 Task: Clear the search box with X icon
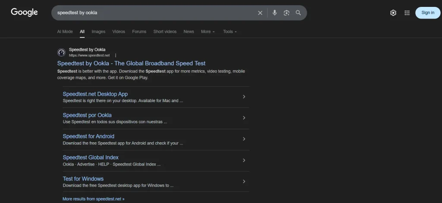click(x=260, y=13)
